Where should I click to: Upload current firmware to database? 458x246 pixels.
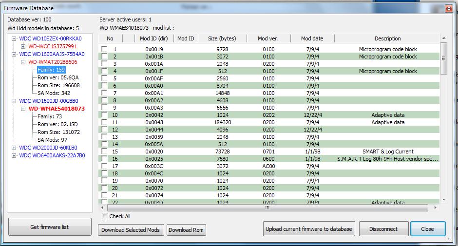[309, 229]
